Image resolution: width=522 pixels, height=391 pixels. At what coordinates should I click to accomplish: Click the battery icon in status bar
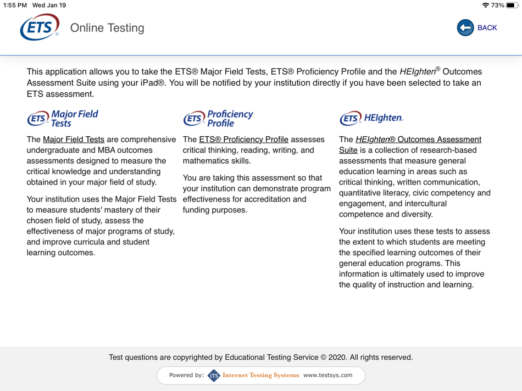point(512,5)
